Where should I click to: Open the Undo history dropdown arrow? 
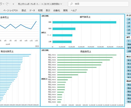(x=4, y=4)
